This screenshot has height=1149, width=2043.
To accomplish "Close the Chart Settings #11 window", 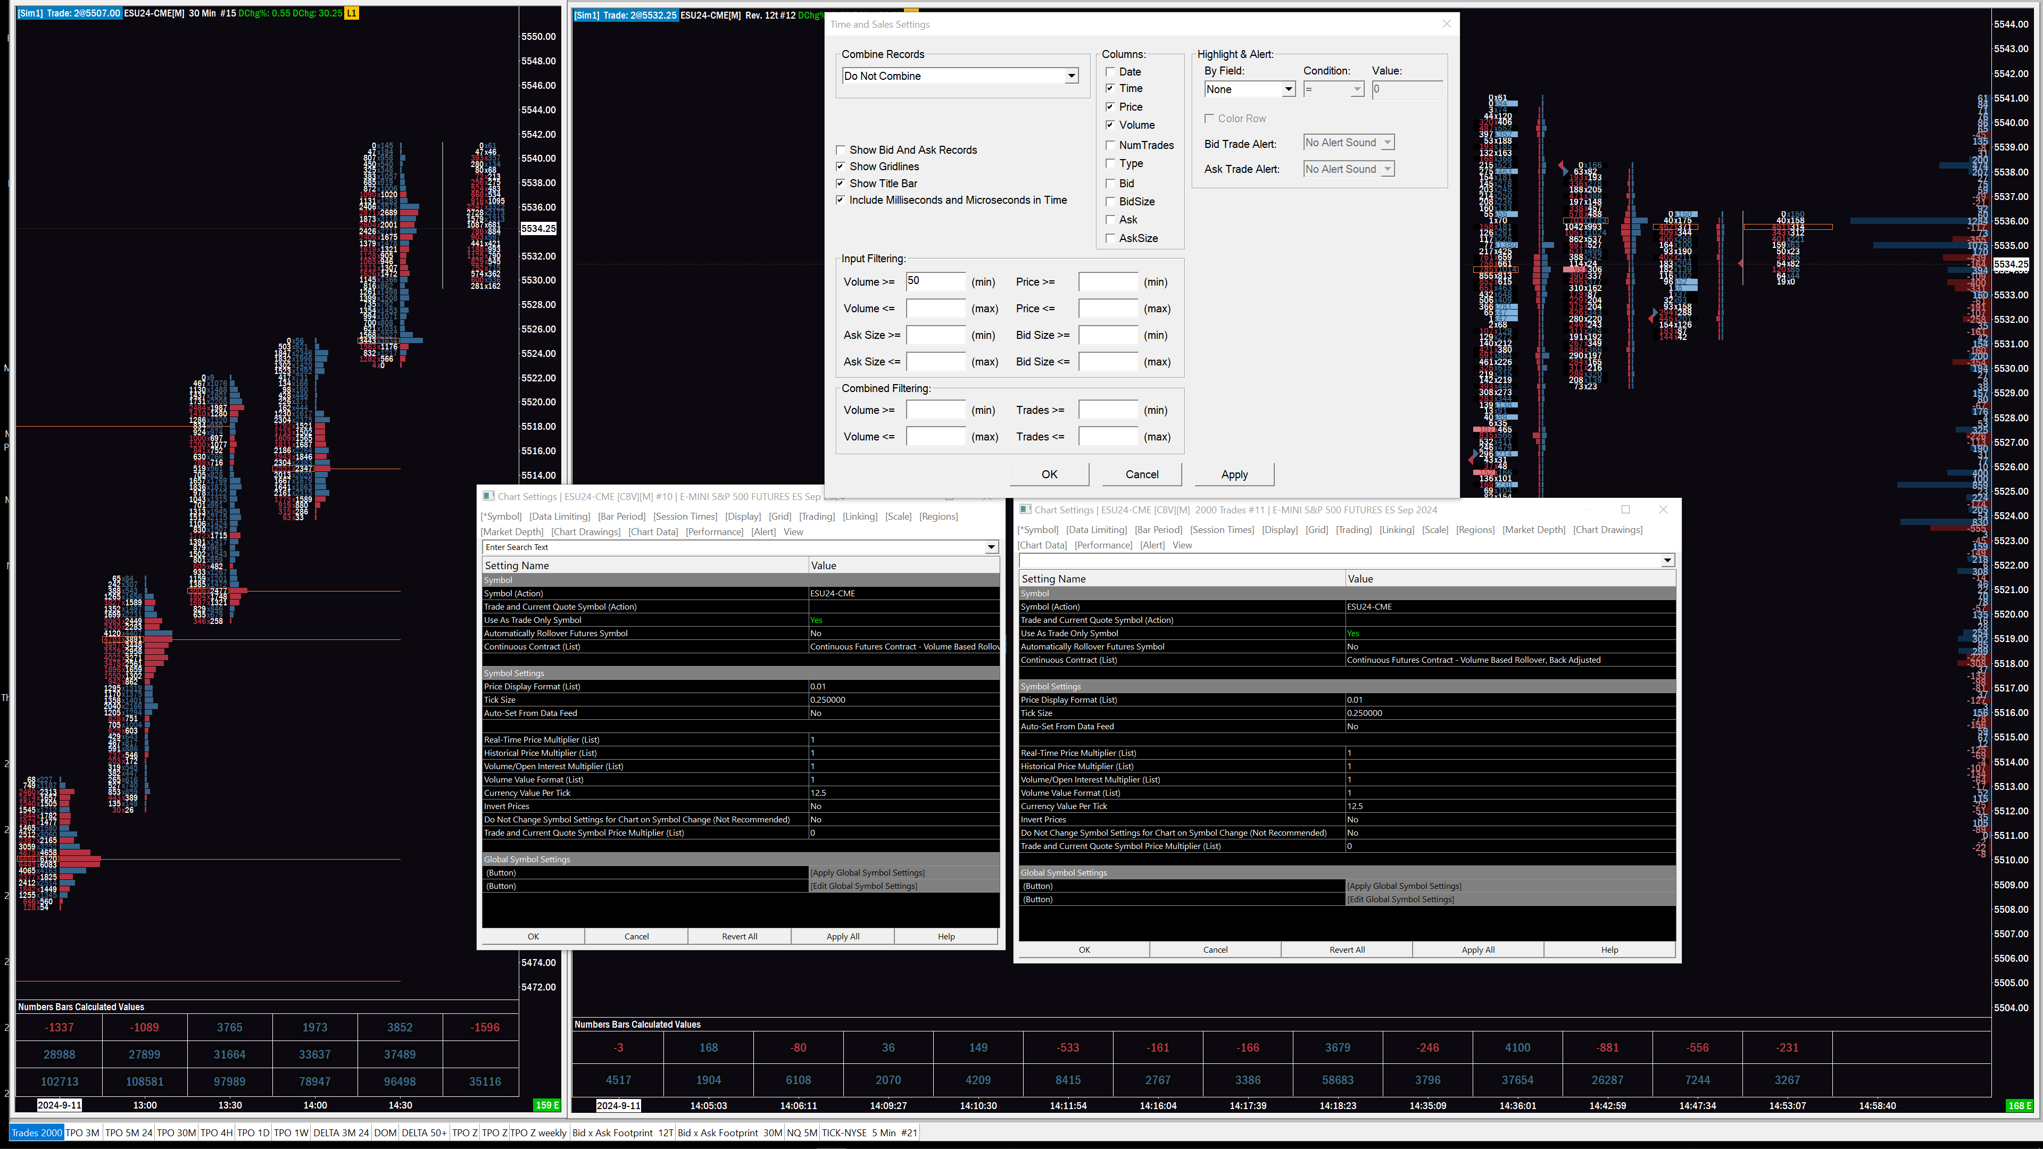I will (1663, 510).
